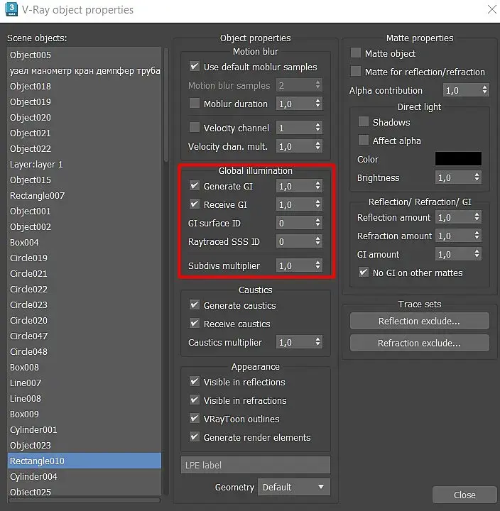This screenshot has height=511, width=500.
Task: Click the scene objects vertical scrollbar
Action: 166,104
